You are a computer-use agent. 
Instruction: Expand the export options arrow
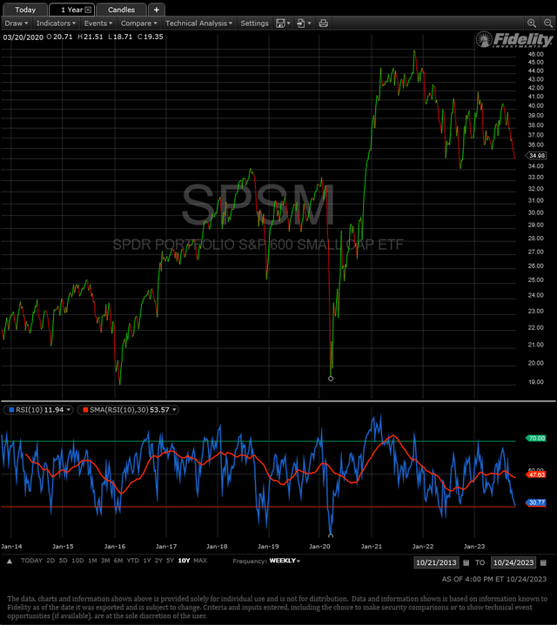pyautogui.click(x=309, y=24)
